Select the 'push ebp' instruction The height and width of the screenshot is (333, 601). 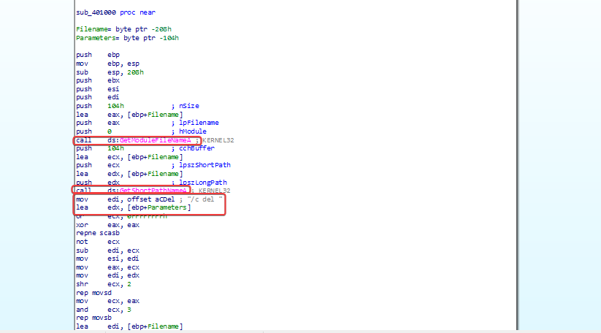(x=98, y=55)
